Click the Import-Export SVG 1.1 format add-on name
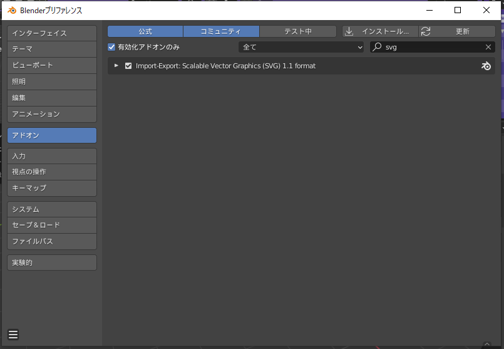The image size is (504, 349). pyautogui.click(x=225, y=66)
